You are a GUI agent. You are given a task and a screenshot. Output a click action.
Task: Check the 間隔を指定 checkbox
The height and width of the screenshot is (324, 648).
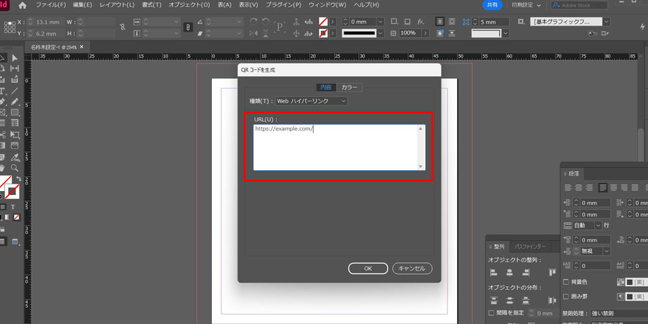tap(491, 313)
